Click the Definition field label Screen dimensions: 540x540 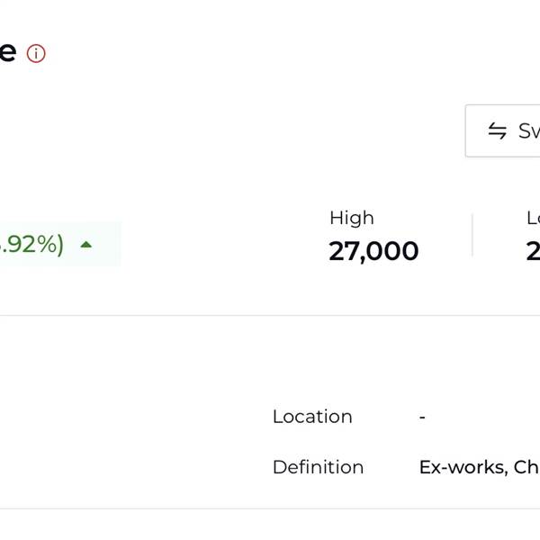click(318, 467)
